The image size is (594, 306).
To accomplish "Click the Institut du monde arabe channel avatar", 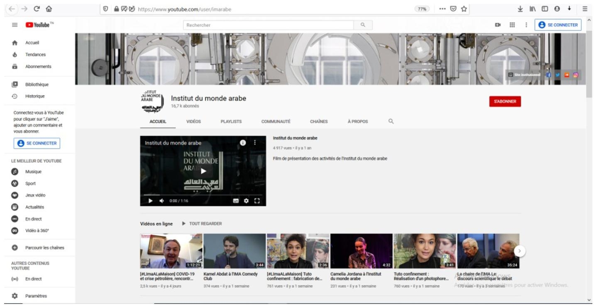I will click(x=152, y=101).
